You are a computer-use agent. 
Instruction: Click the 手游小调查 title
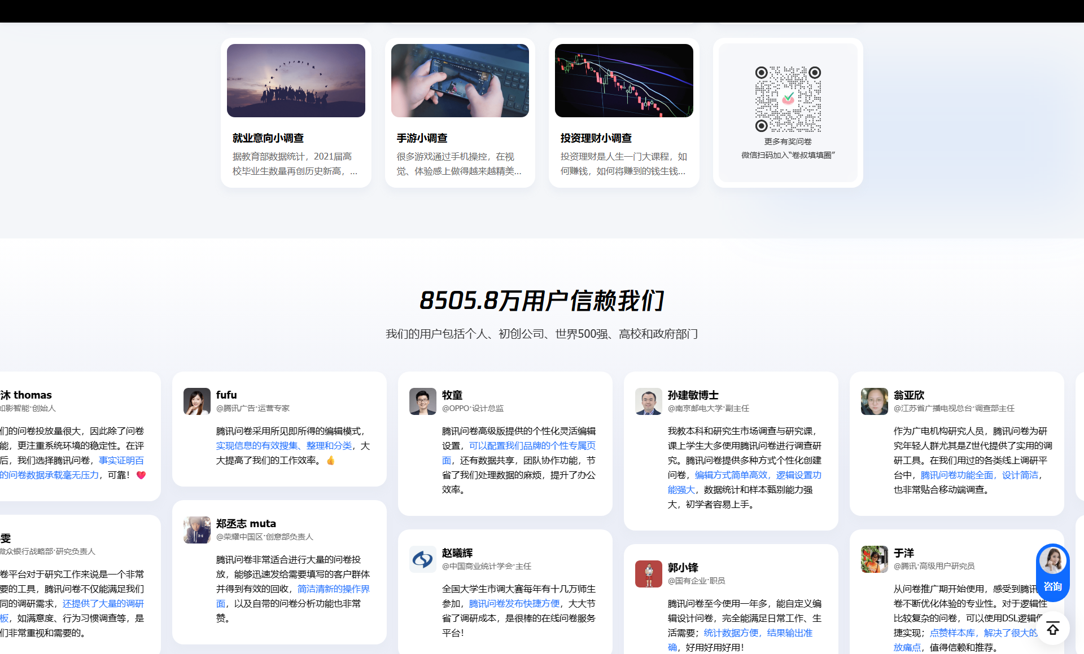pos(422,138)
